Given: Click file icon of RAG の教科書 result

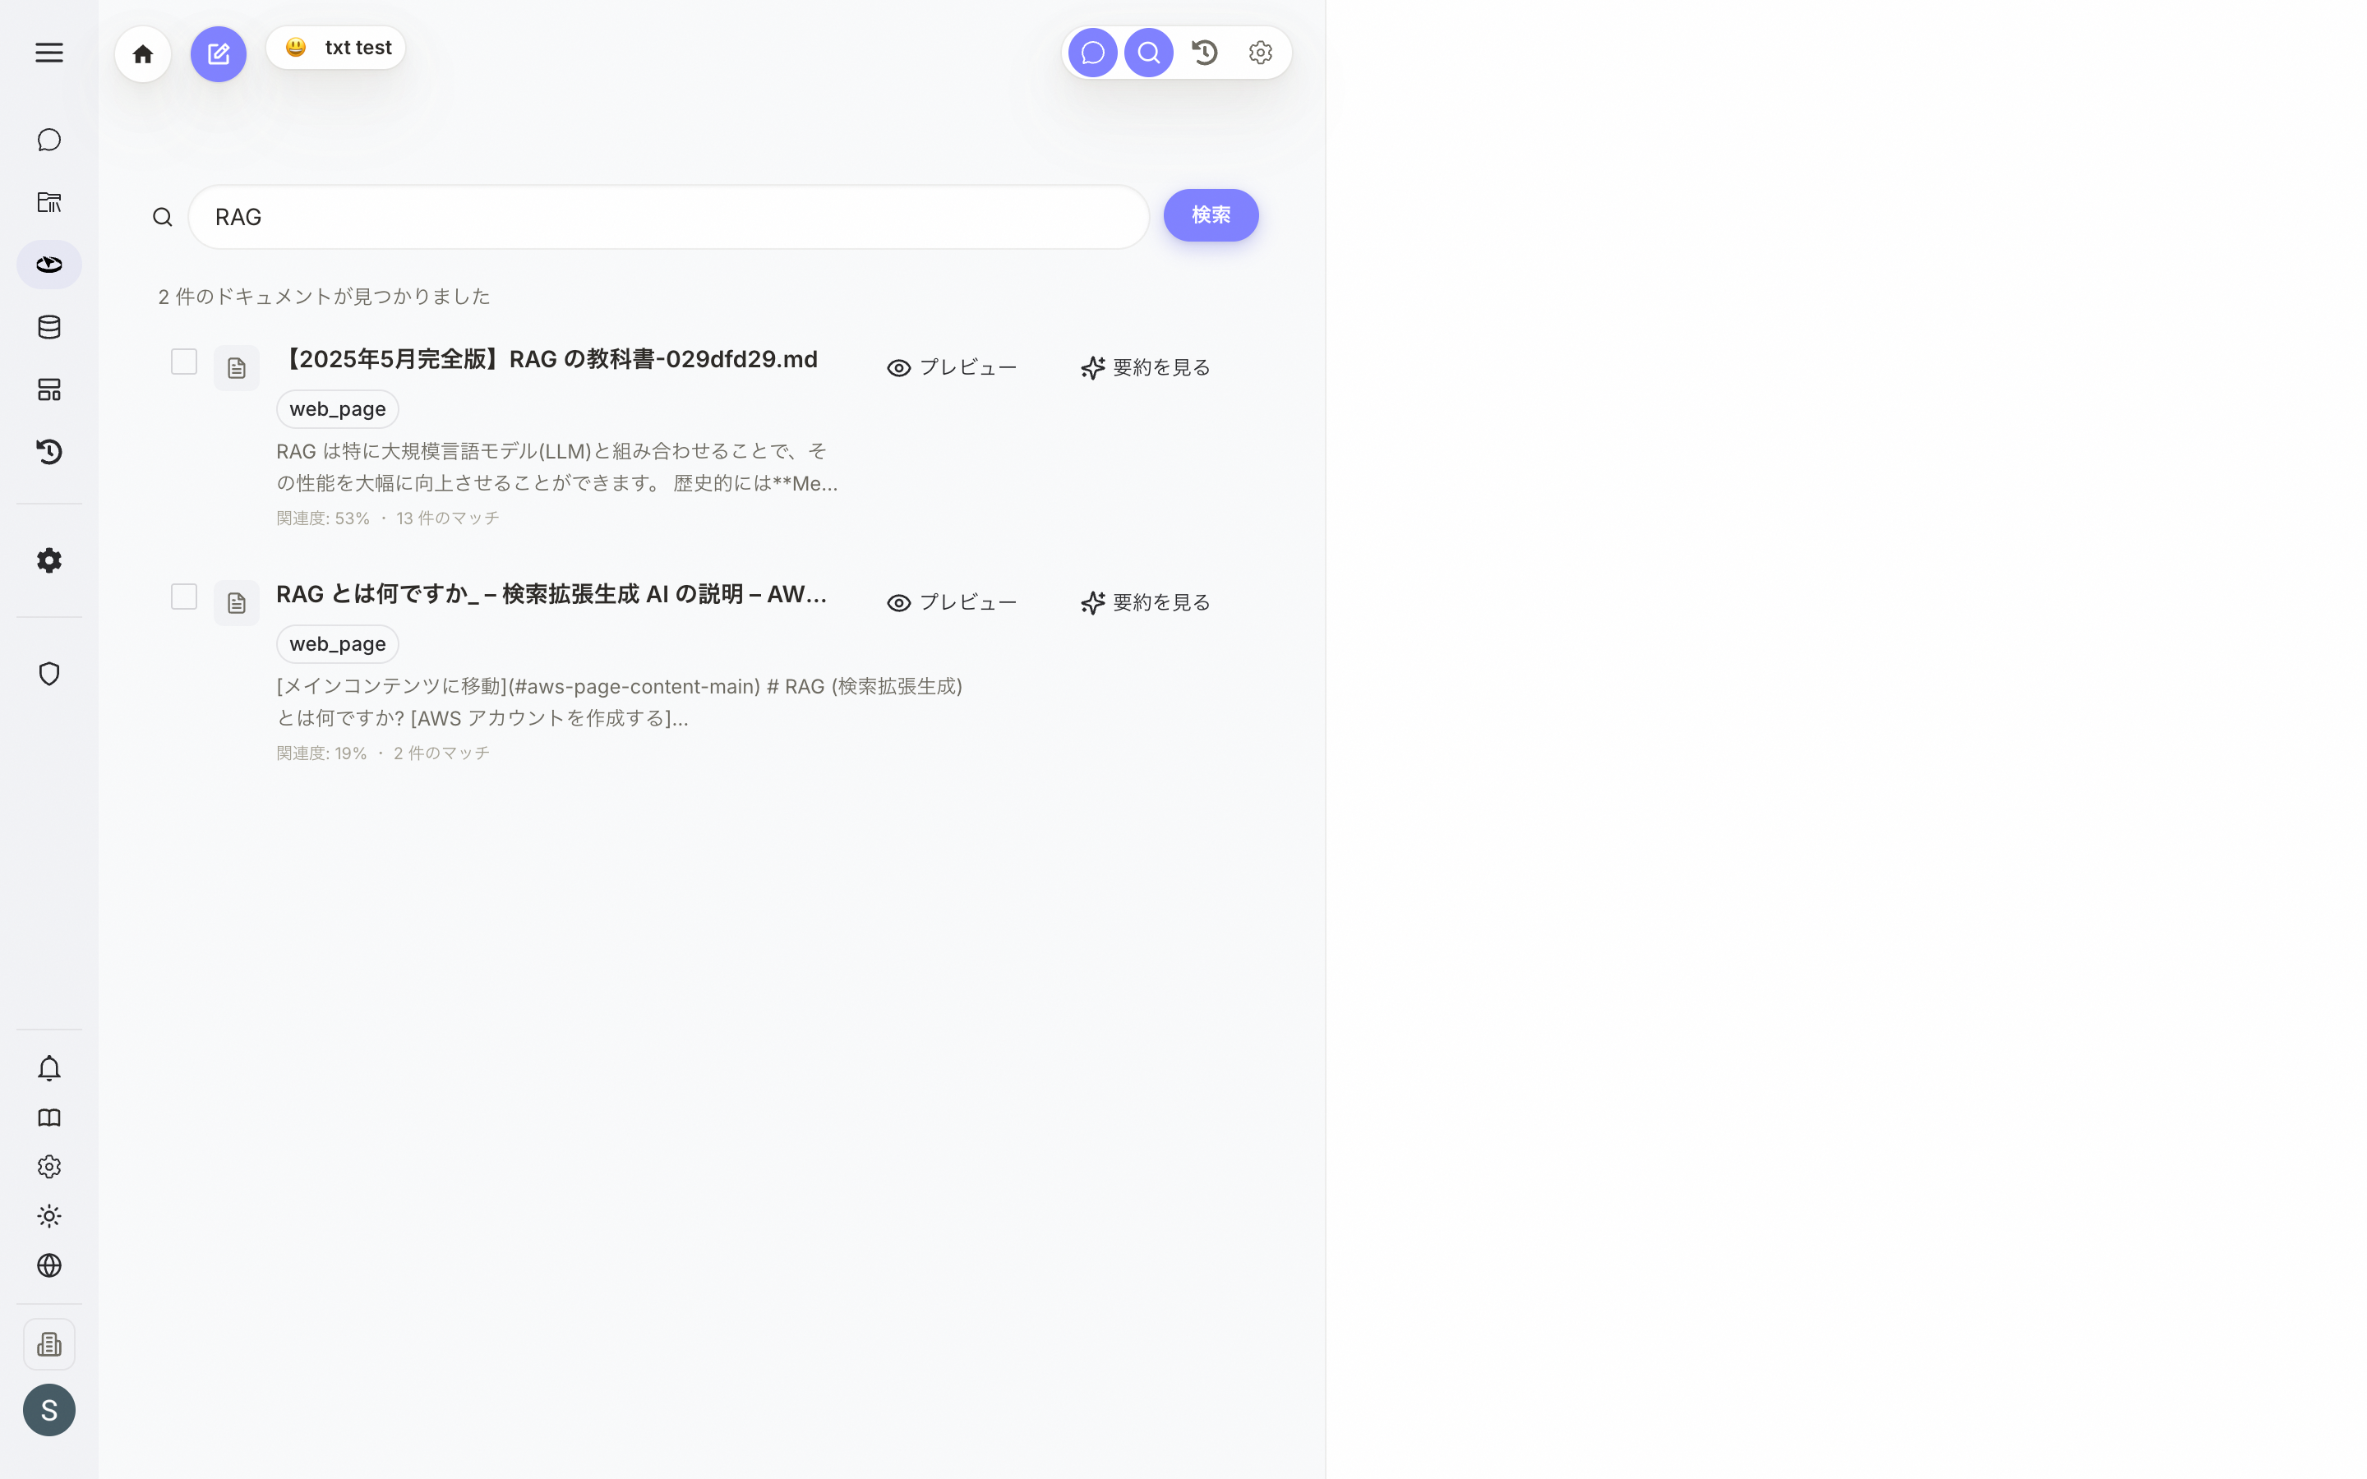Looking at the screenshot, I should coord(237,369).
